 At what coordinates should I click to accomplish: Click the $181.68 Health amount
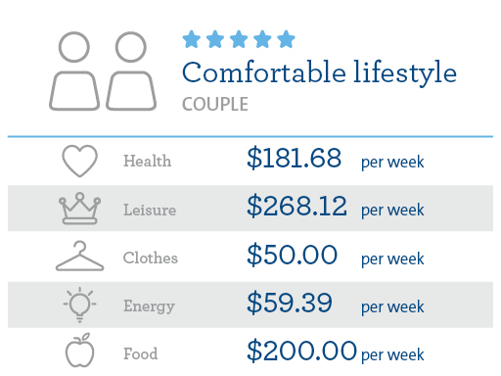point(295,159)
